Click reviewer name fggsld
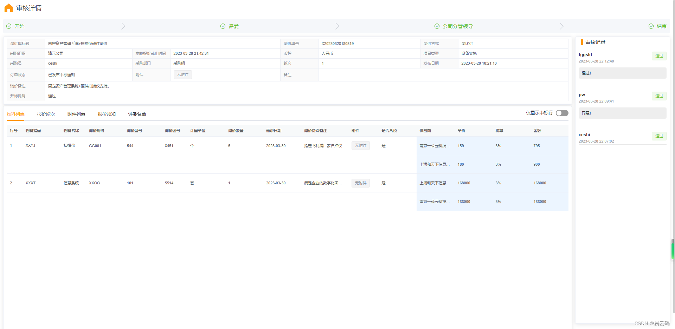This screenshot has width=675, height=329. [x=585, y=54]
